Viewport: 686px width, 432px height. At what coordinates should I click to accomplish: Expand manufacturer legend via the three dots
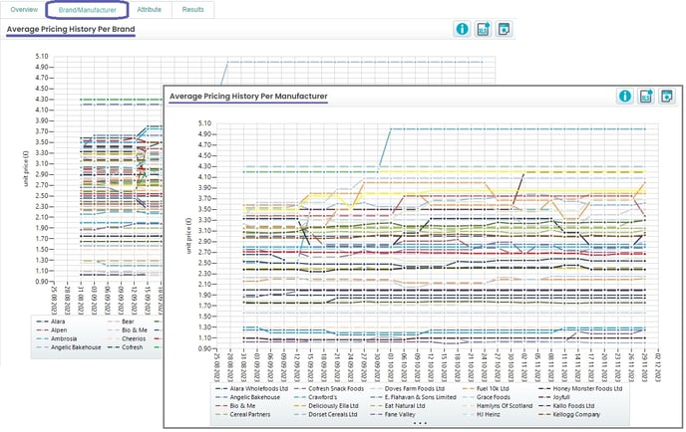point(420,423)
